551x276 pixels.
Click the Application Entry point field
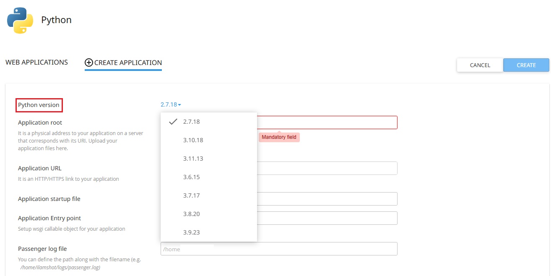tap(327, 218)
